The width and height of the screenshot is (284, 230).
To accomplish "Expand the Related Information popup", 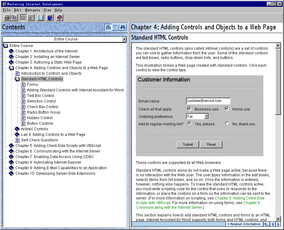I will (244, 224).
